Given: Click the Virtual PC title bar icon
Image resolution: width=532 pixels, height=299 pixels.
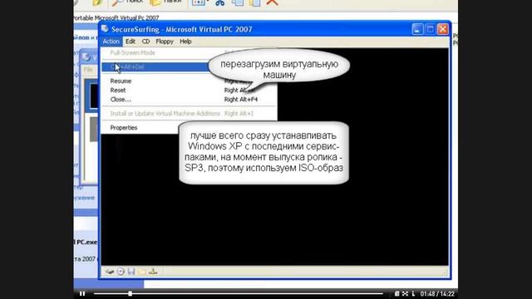Looking at the screenshot, I should 105,29.
